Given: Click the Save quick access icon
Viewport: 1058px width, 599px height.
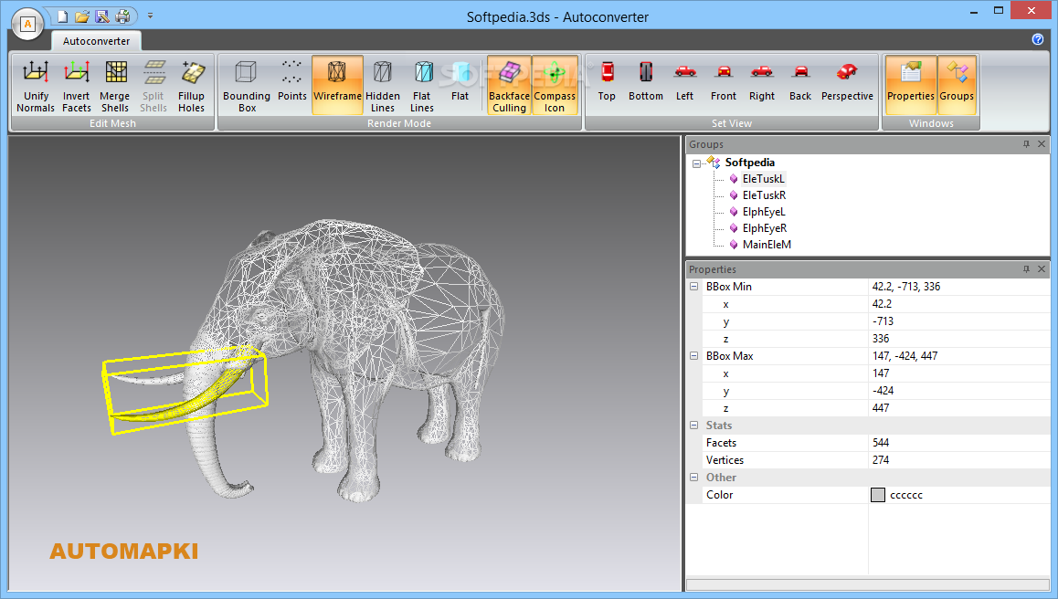Looking at the screenshot, I should coord(102,16).
